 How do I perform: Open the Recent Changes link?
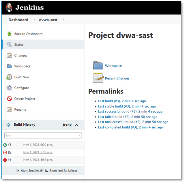pos(117,78)
